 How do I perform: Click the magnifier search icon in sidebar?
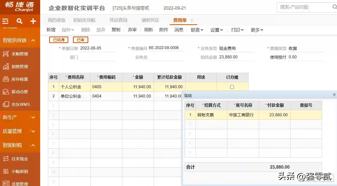pyautogui.click(x=19, y=21)
